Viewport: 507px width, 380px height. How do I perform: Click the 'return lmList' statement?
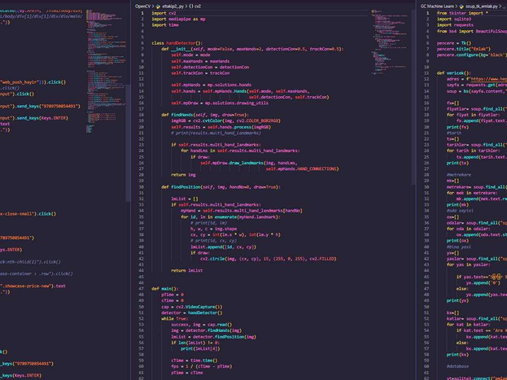point(187,271)
